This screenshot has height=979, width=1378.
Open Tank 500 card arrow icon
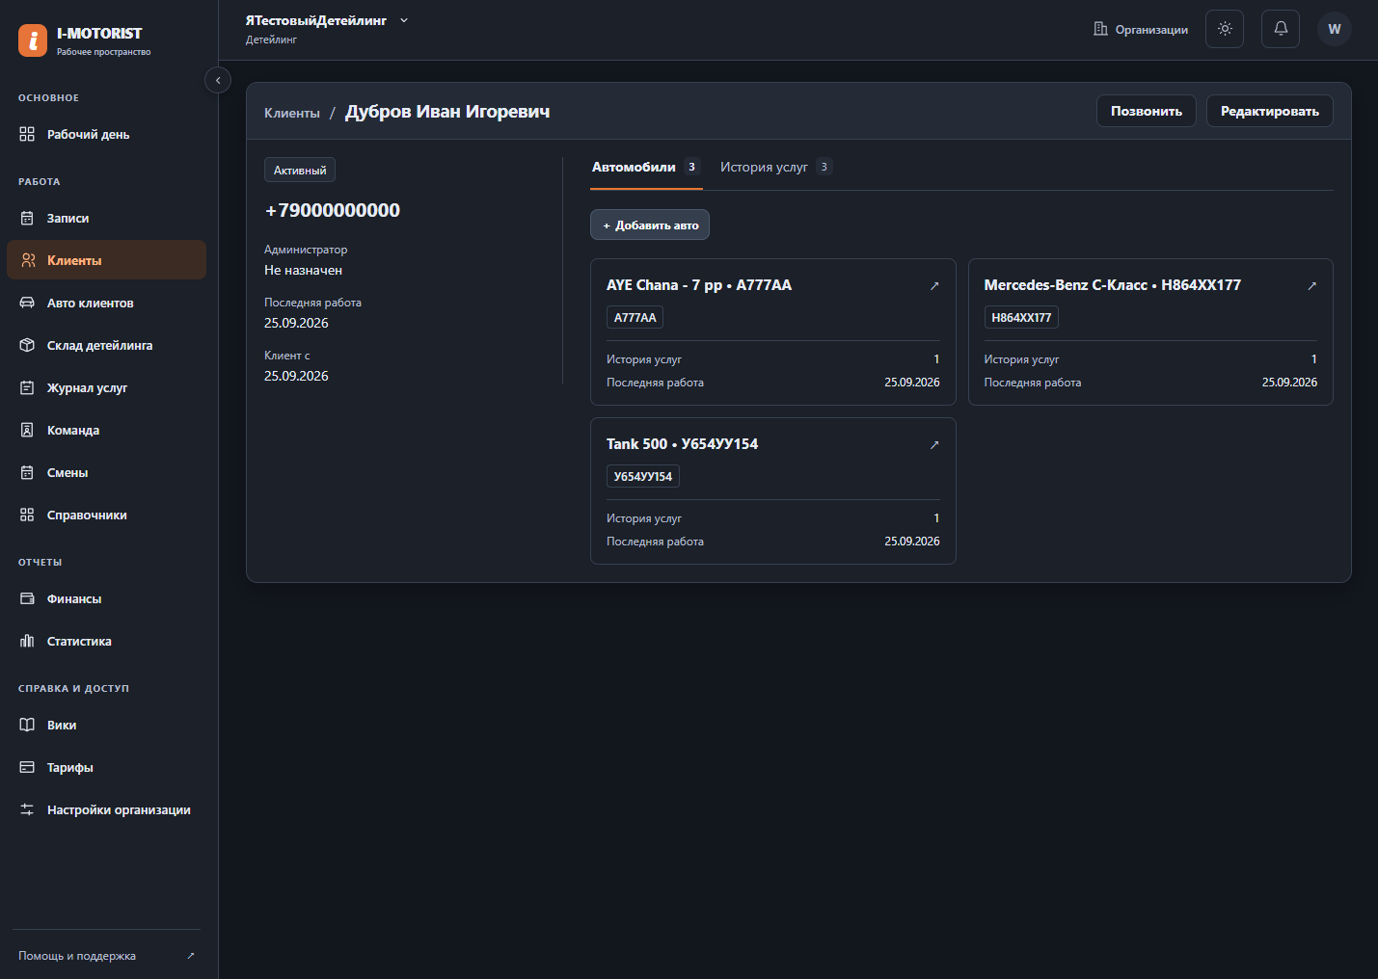point(934,444)
